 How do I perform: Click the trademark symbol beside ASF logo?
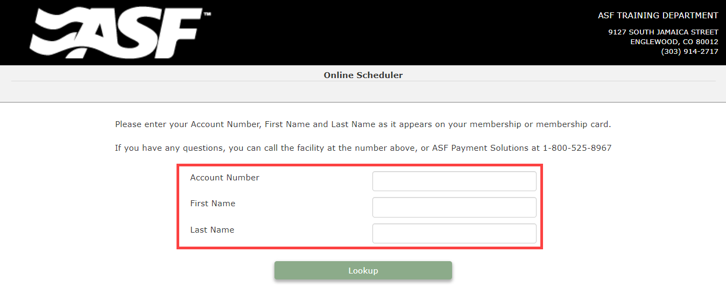tap(207, 15)
